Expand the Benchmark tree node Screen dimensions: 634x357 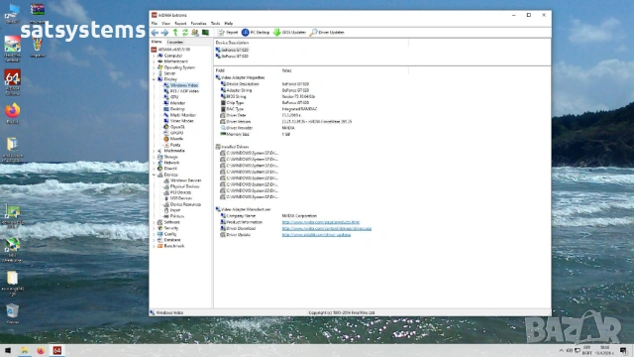(155, 246)
